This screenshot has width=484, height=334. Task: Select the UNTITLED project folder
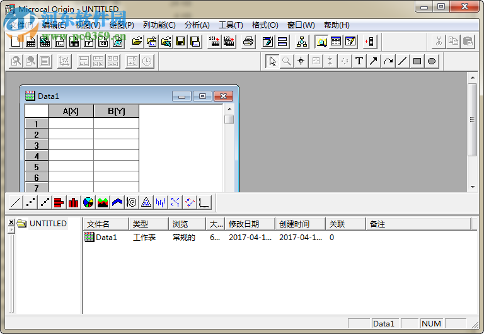tap(47, 224)
